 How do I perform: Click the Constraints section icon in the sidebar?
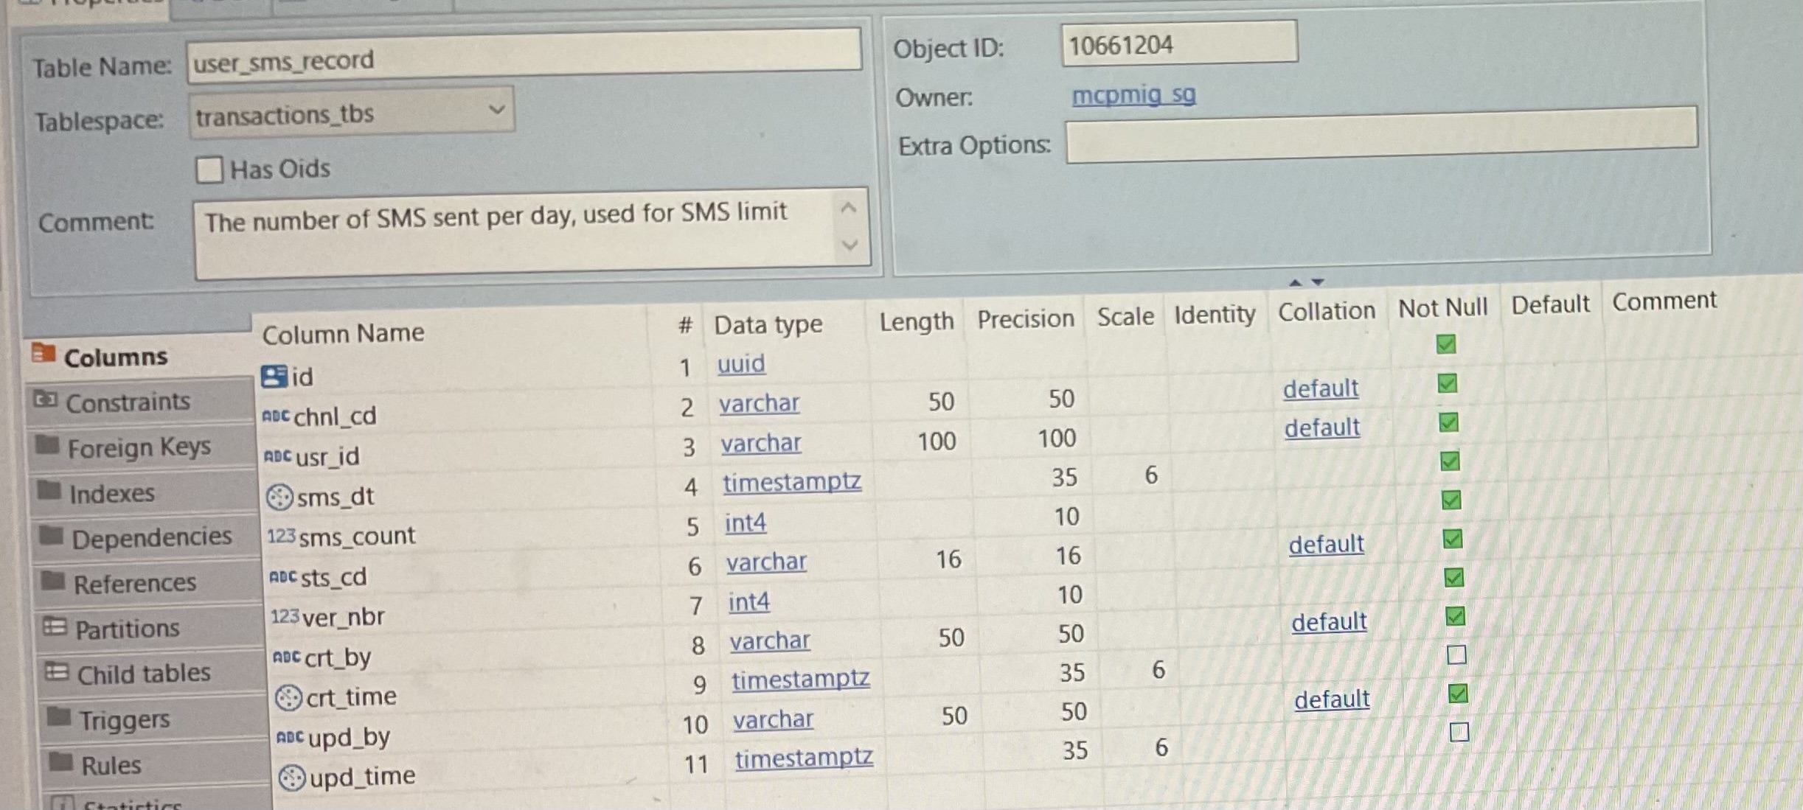click(46, 399)
